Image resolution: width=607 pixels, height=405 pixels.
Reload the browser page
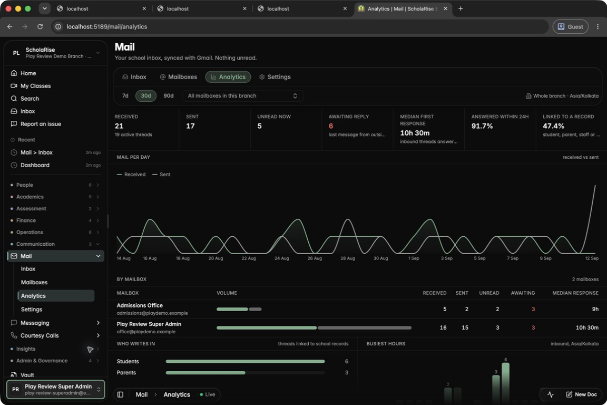[x=40, y=27]
